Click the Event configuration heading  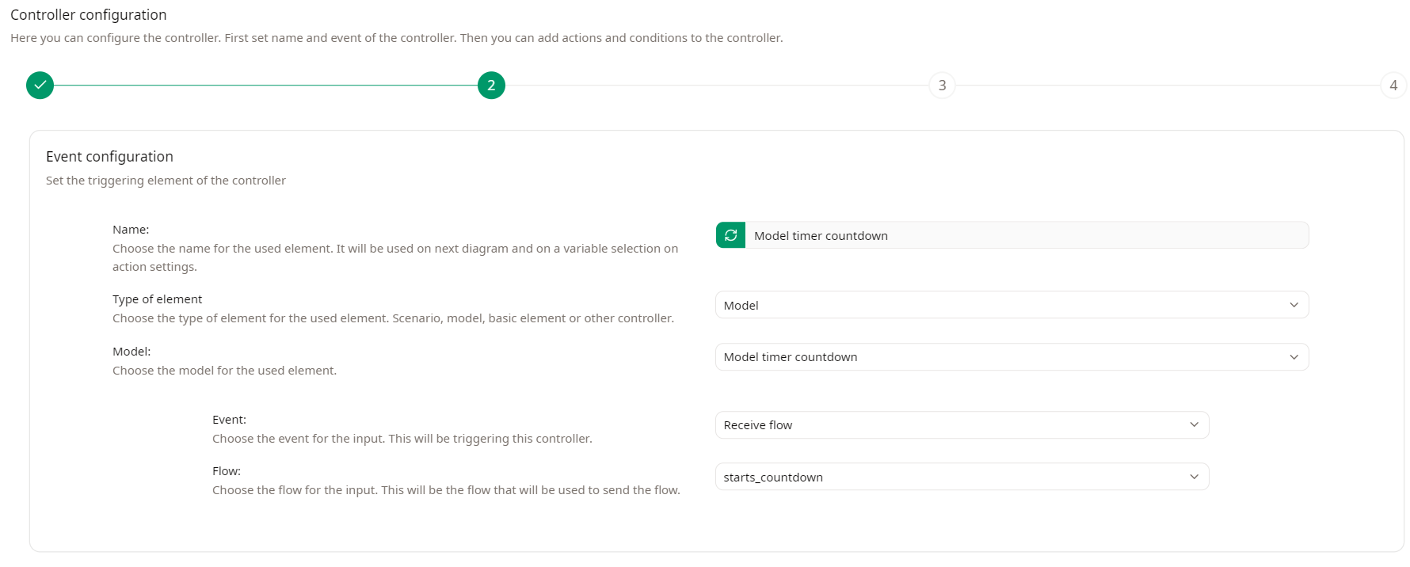coord(109,157)
